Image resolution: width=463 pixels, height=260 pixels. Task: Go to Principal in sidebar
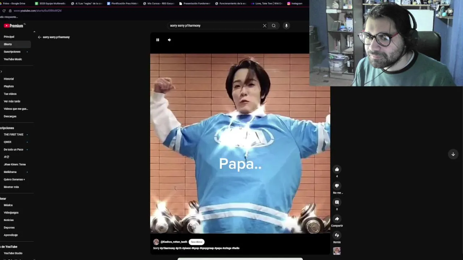9,37
